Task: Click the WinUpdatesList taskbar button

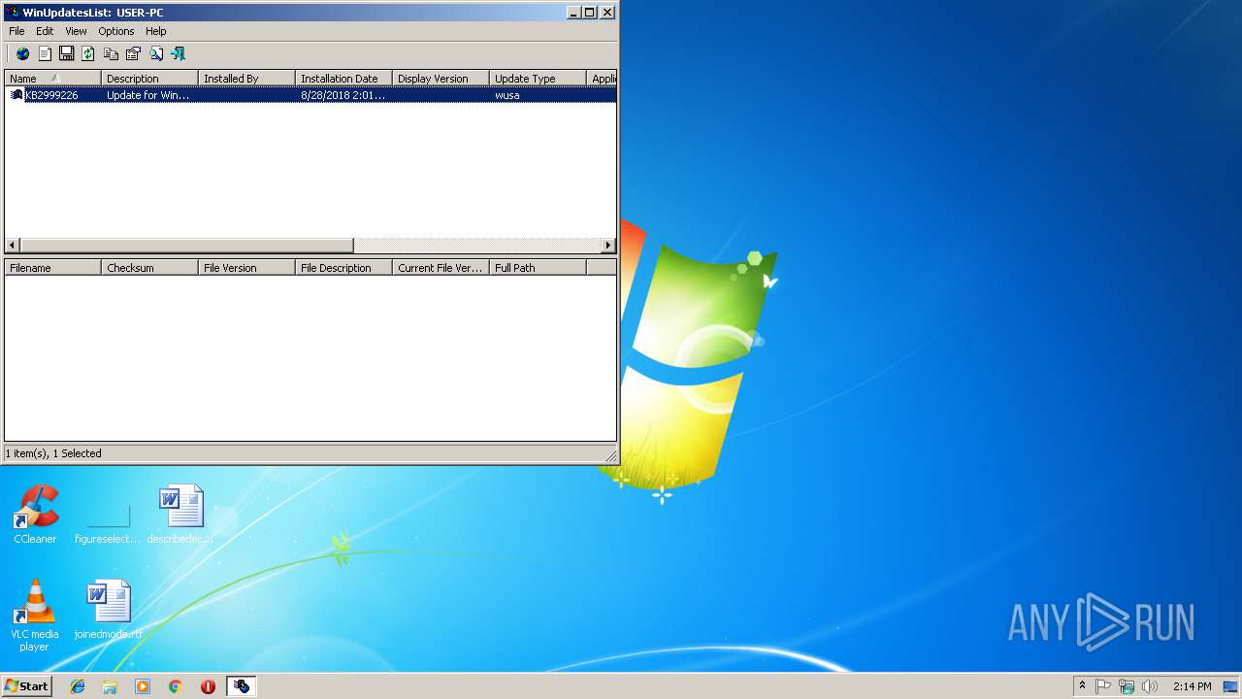Action: point(241,686)
